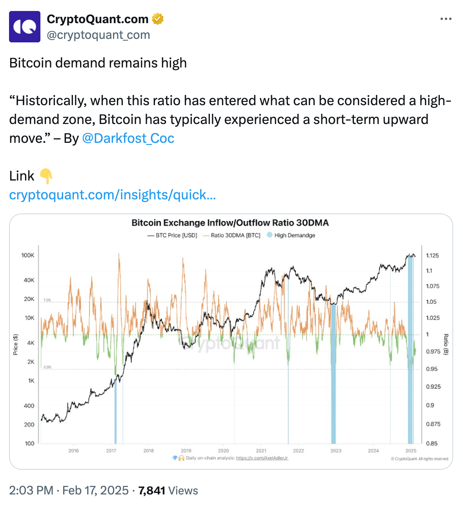Open the CryptoQuant profile avatar
The image size is (463, 507).
[x=25, y=27]
